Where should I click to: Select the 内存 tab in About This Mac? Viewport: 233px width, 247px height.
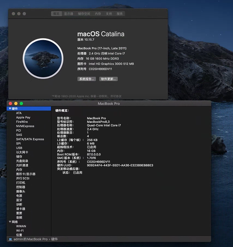click(x=98, y=14)
